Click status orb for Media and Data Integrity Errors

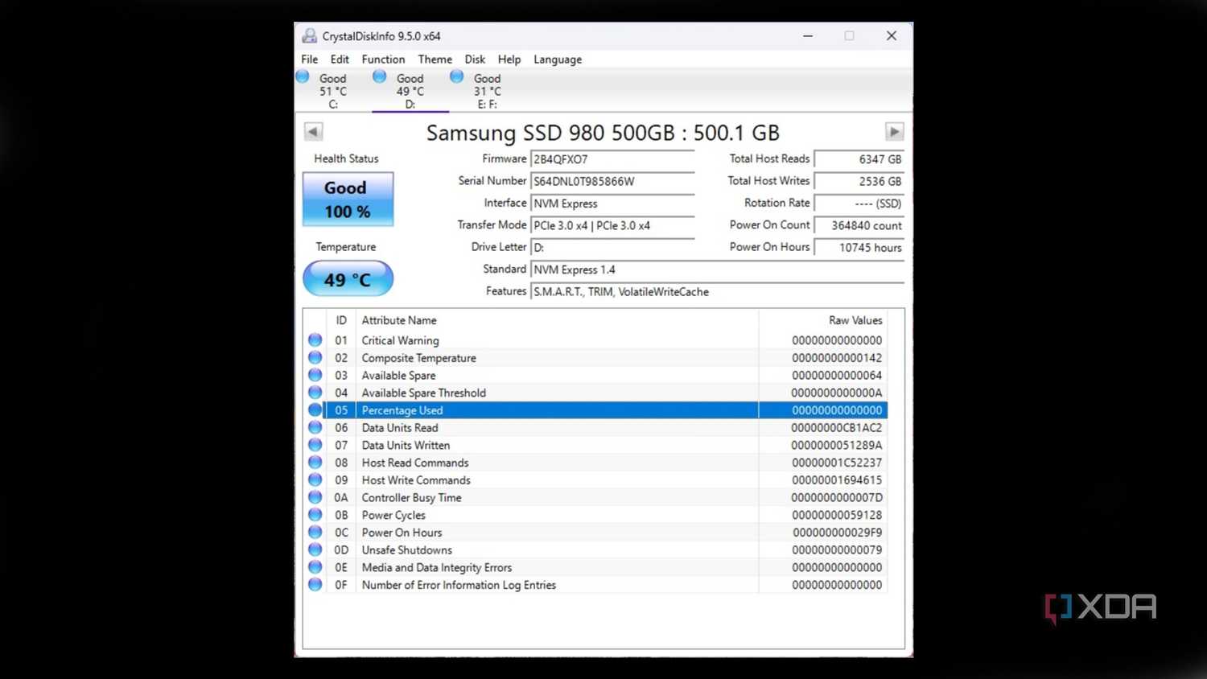point(315,567)
